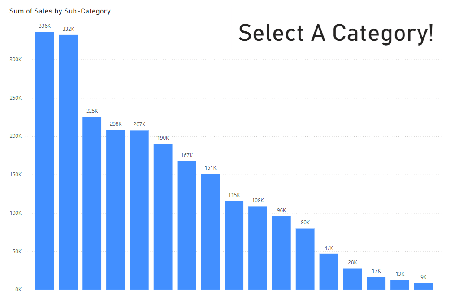459x300 pixels.
Task: Select the 13K sales bar
Action: pyautogui.click(x=400, y=284)
